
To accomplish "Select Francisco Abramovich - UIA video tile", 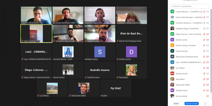I will pyautogui.click(x=36, y=15).
